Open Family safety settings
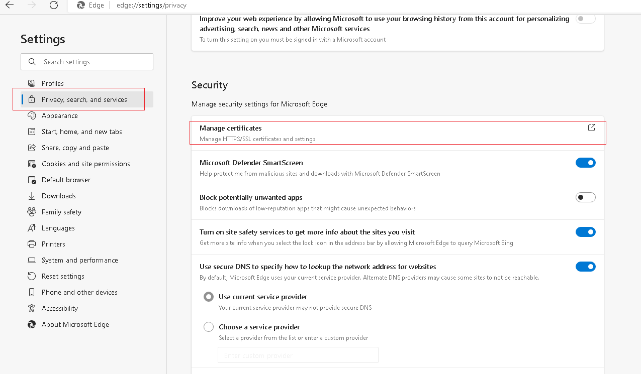 87,212
